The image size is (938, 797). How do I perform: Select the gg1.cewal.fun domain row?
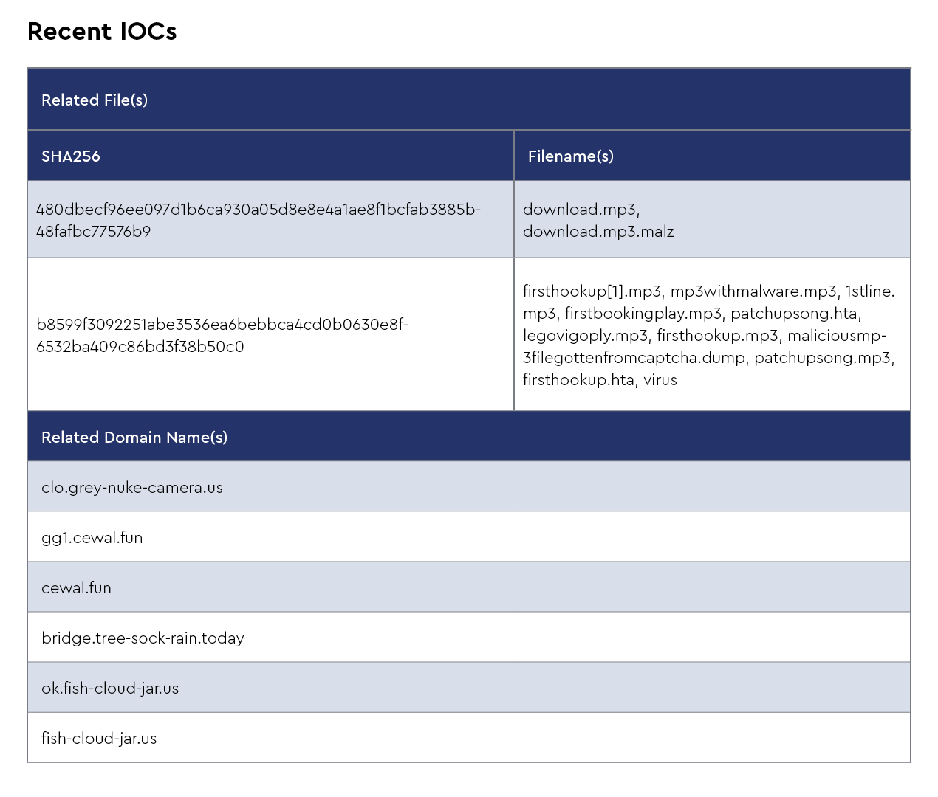point(92,538)
